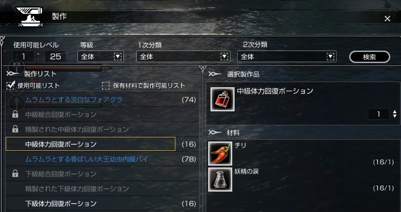
Task: Click the minimum level field showing 1
Action: point(23,57)
